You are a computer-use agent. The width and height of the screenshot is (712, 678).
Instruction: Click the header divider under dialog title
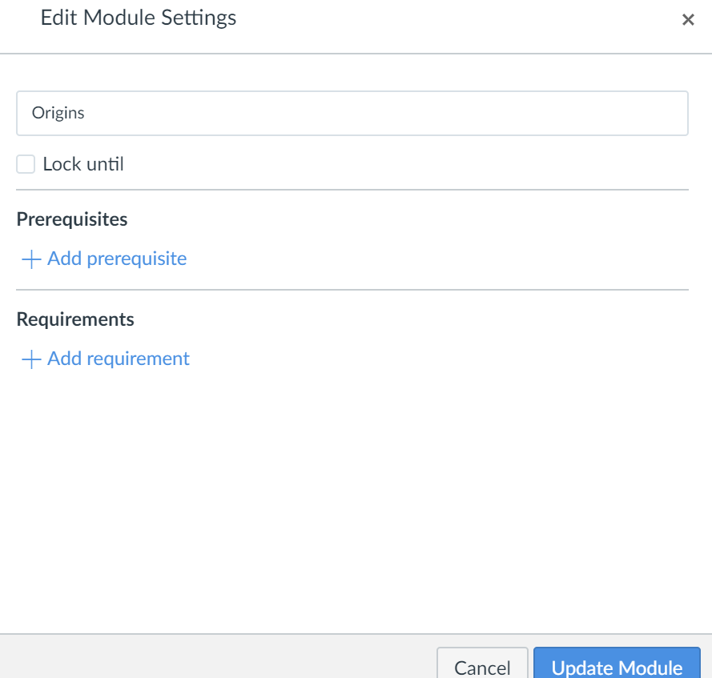click(x=352, y=54)
